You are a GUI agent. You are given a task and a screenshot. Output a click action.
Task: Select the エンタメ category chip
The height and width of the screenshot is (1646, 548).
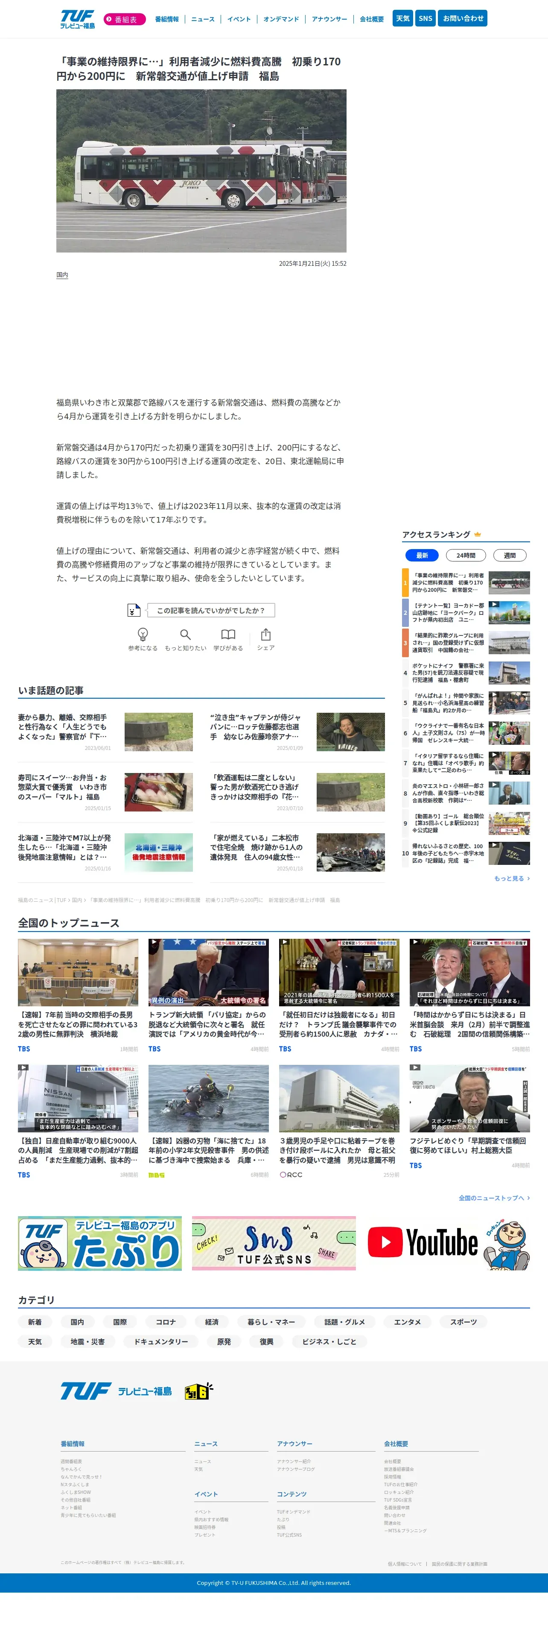[x=408, y=1322]
